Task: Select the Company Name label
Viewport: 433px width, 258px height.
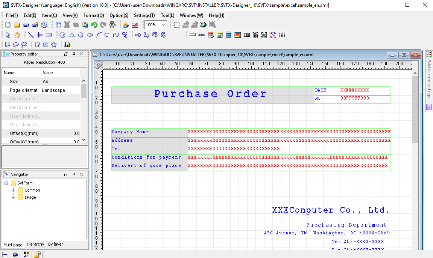Action: (130, 132)
